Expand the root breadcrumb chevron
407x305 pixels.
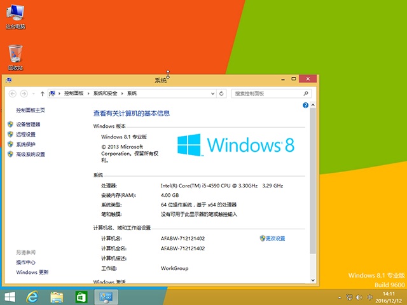point(59,93)
